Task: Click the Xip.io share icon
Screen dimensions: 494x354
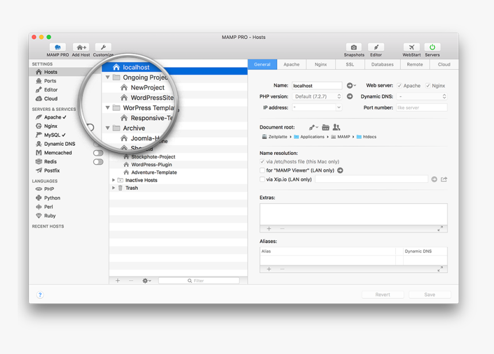Action: point(444,180)
